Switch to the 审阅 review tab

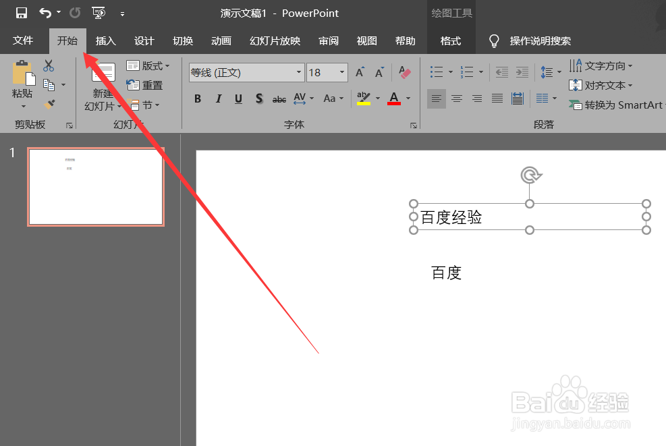click(x=329, y=40)
